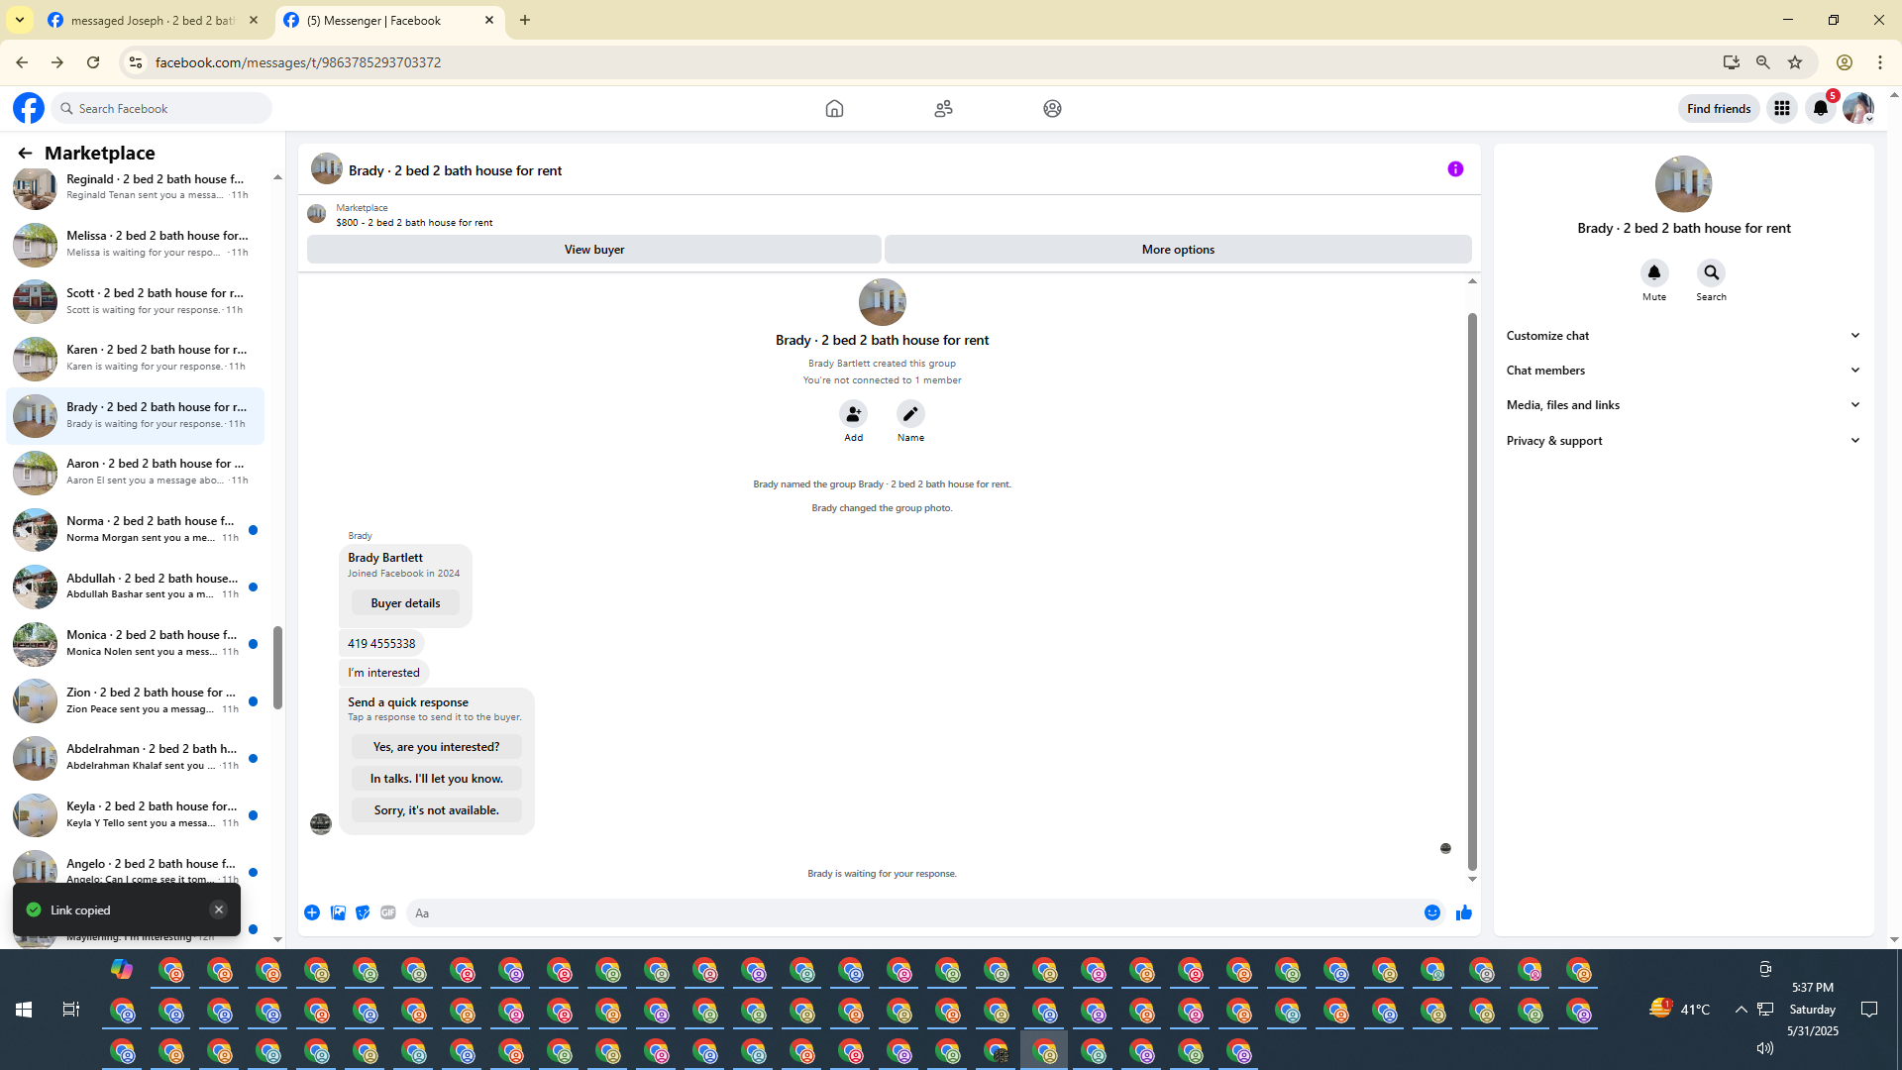
Task: Open Facebook notifications bell
Action: click(1820, 108)
